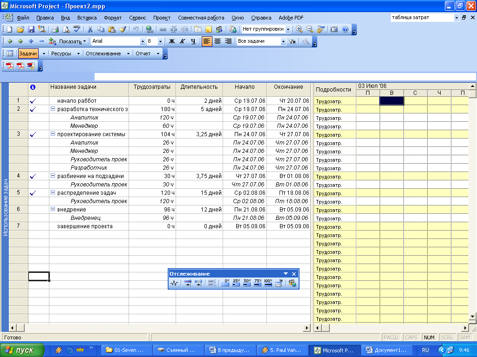Zoom out on the timescale
Screen dimensions: 477x357
[310, 29]
